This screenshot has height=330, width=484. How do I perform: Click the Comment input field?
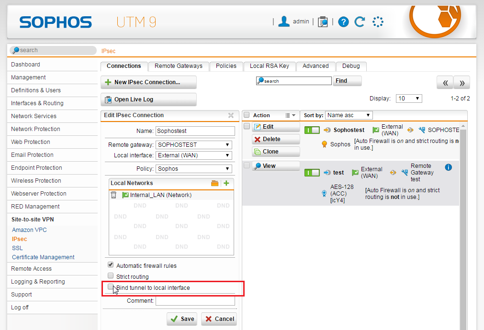pyautogui.click(x=195, y=301)
